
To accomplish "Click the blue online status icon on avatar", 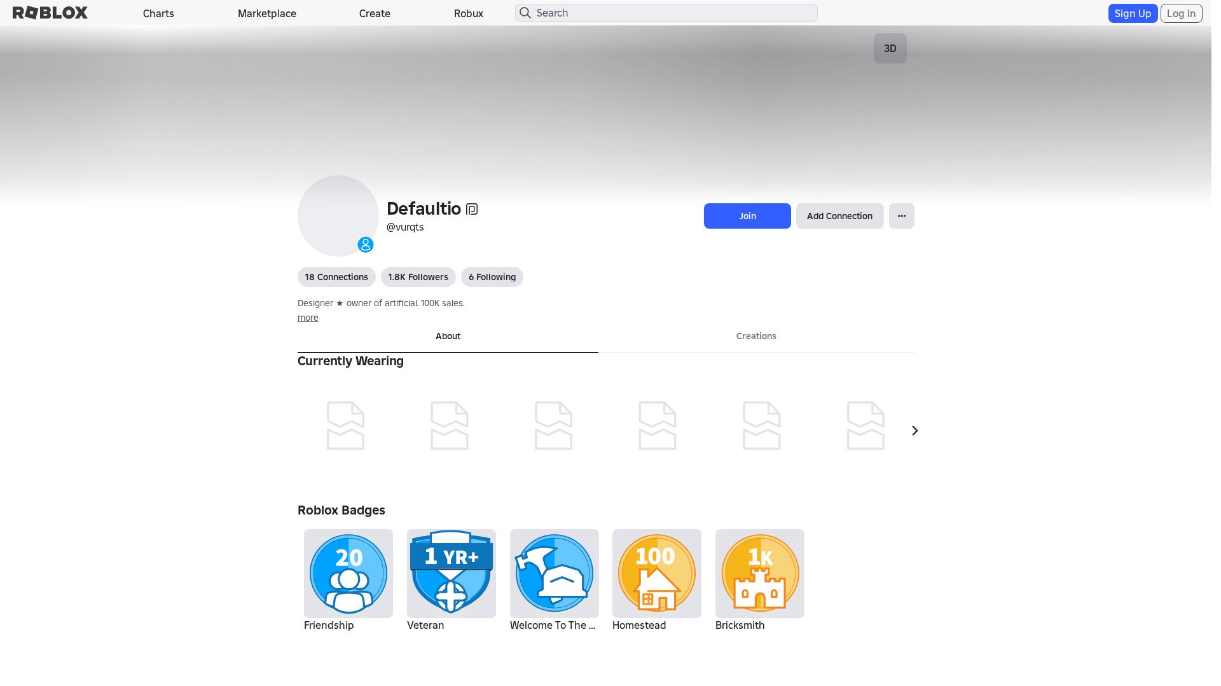I will point(366,245).
